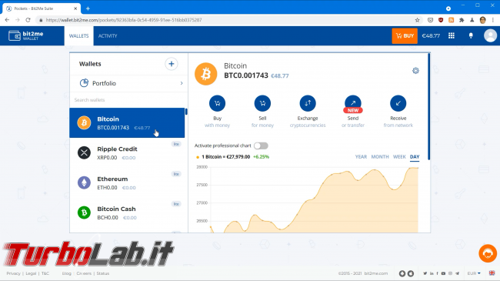Viewport: 500px width, 281px height.
Task: Open the Twitter footer icon
Action: click(x=425, y=273)
